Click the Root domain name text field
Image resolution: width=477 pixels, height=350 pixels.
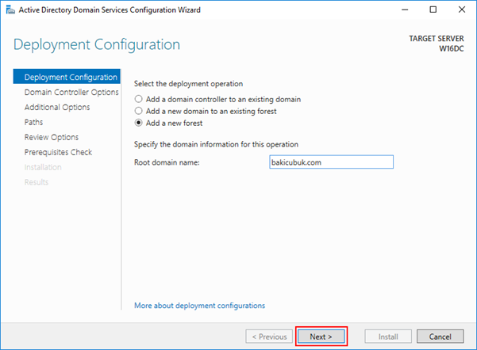pos(331,162)
